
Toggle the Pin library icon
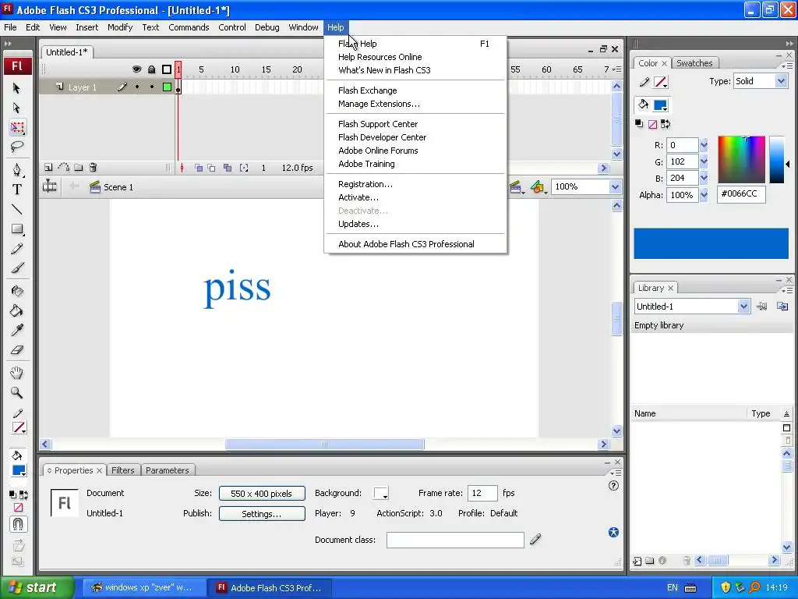pos(761,306)
